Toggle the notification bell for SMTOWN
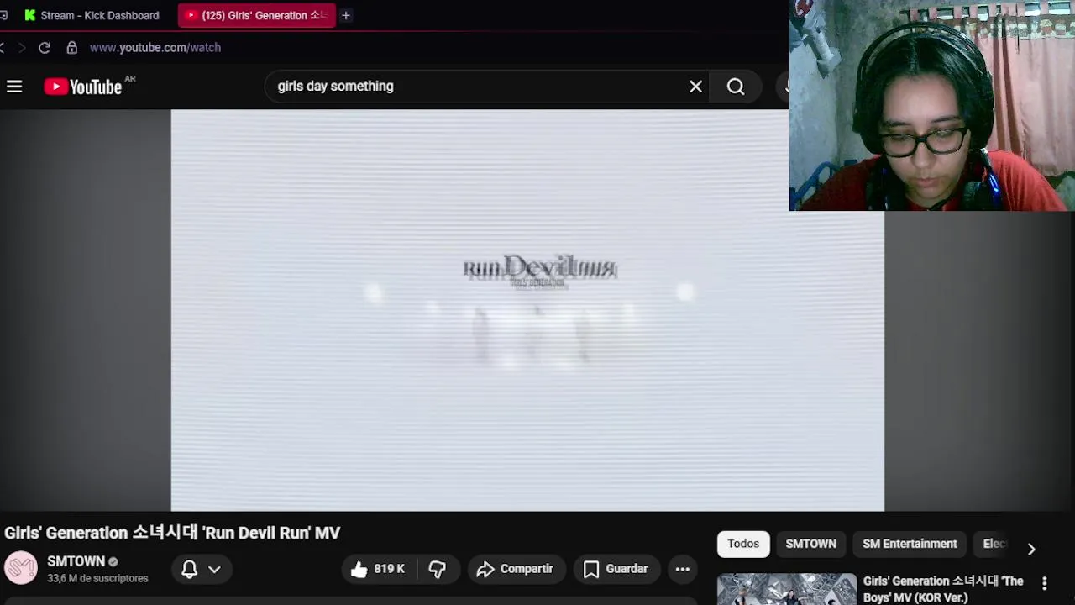The height and width of the screenshot is (605, 1075). click(190, 569)
